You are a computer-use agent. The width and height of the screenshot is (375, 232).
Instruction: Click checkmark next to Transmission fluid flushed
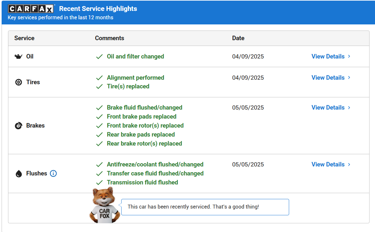point(99,183)
